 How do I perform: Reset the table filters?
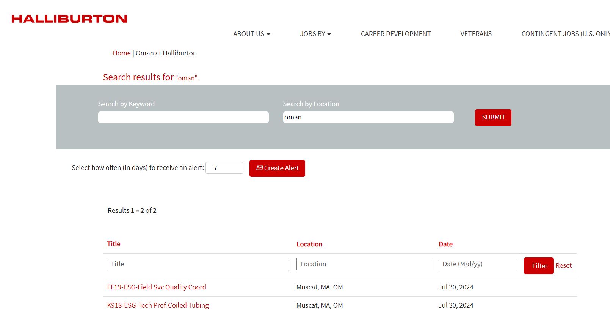[x=564, y=265]
